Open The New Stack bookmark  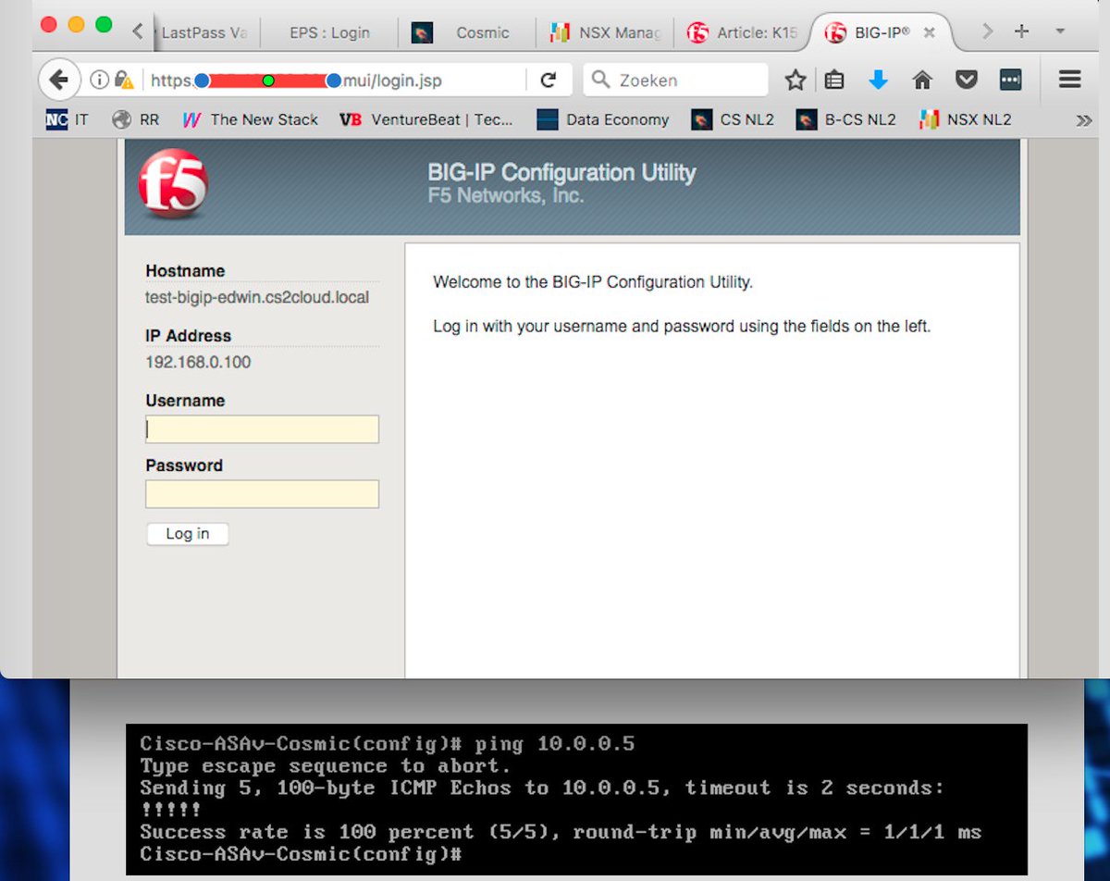point(250,119)
